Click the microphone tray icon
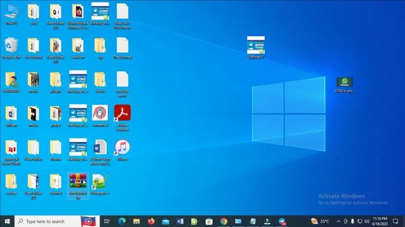 click(352, 221)
